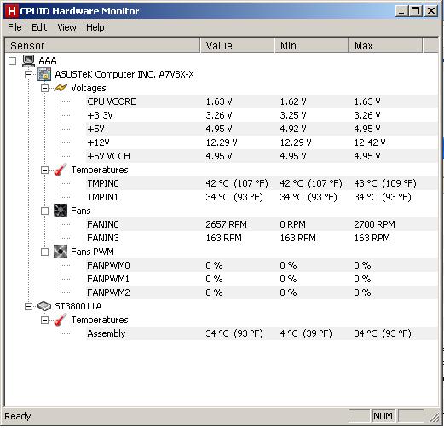The image size is (444, 428).
Task: Click the Voltages group label
Action: point(89,88)
